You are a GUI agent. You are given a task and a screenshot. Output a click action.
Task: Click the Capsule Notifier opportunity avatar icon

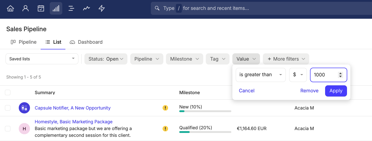[24, 108]
